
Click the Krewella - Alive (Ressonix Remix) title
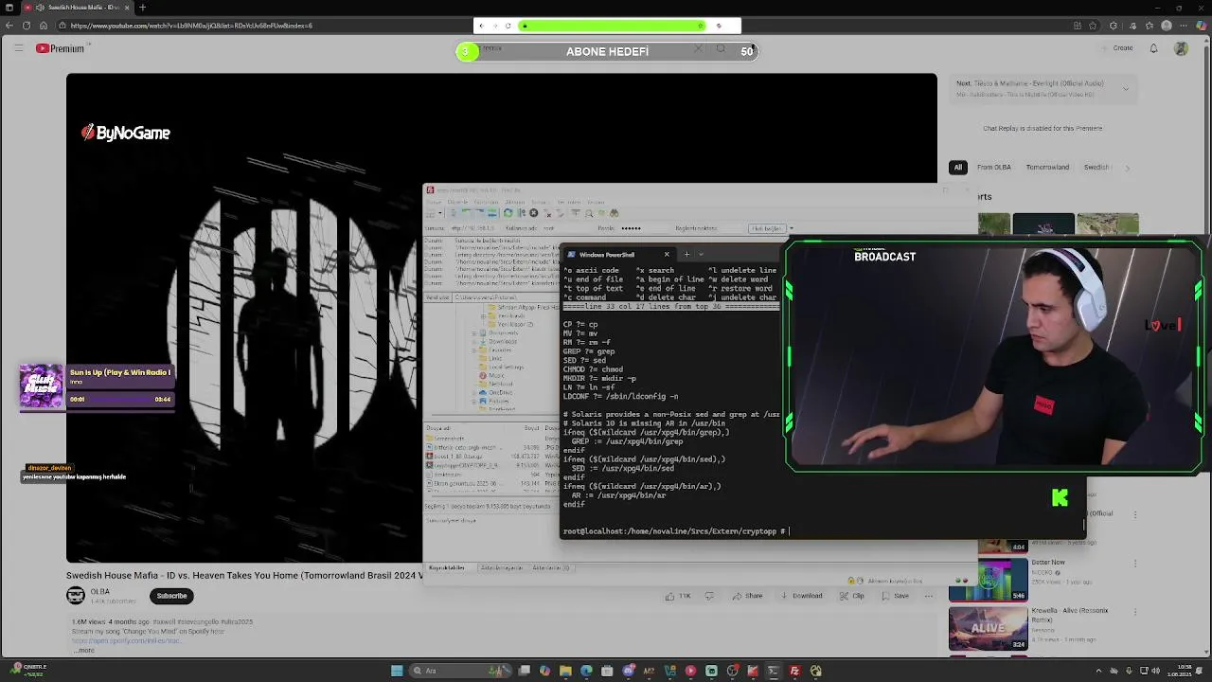point(1070,616)
